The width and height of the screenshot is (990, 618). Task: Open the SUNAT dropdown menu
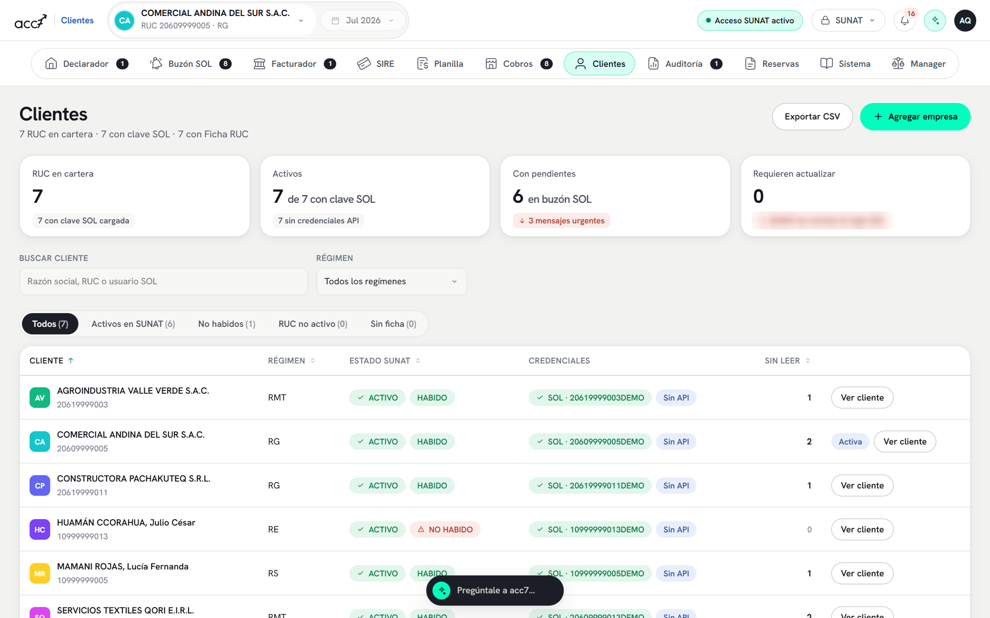tap(848, 21)
